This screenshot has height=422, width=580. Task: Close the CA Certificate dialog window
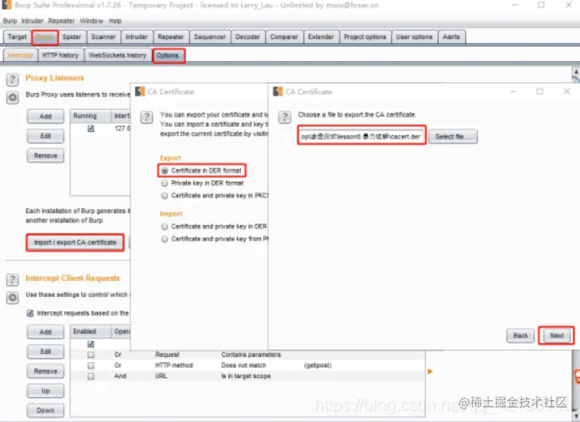pos(566,91)
